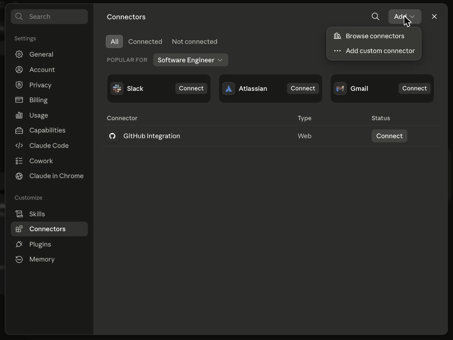Click the Connectors blocks icon
Viewport: 453px width, 340px height.
(19, 229)
